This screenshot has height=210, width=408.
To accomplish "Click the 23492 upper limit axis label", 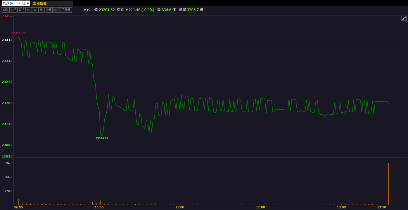I will click(7, 16).
